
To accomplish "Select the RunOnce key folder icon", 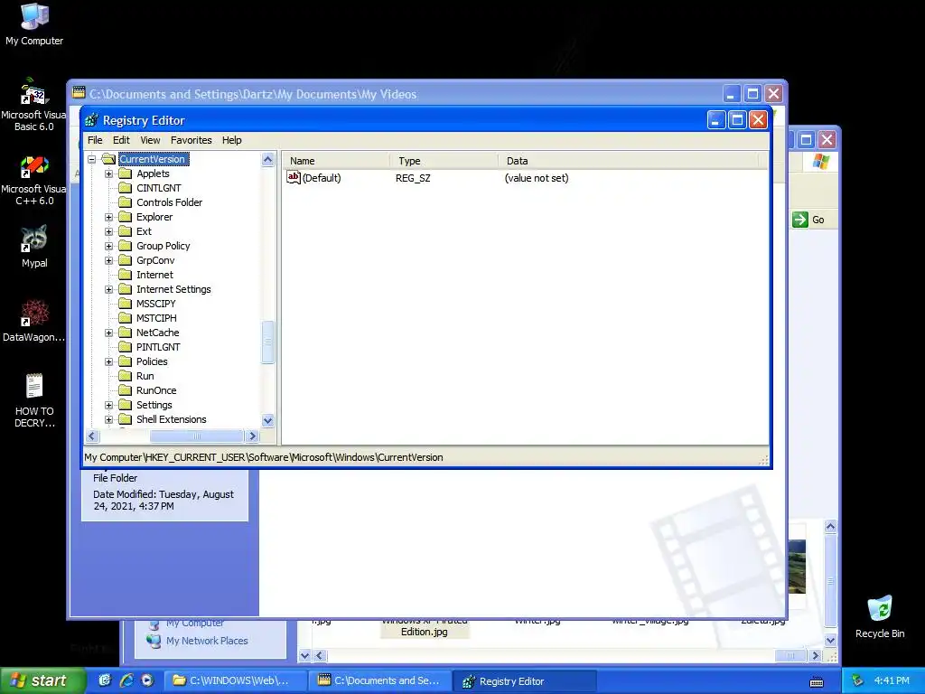I will point(125,390).
